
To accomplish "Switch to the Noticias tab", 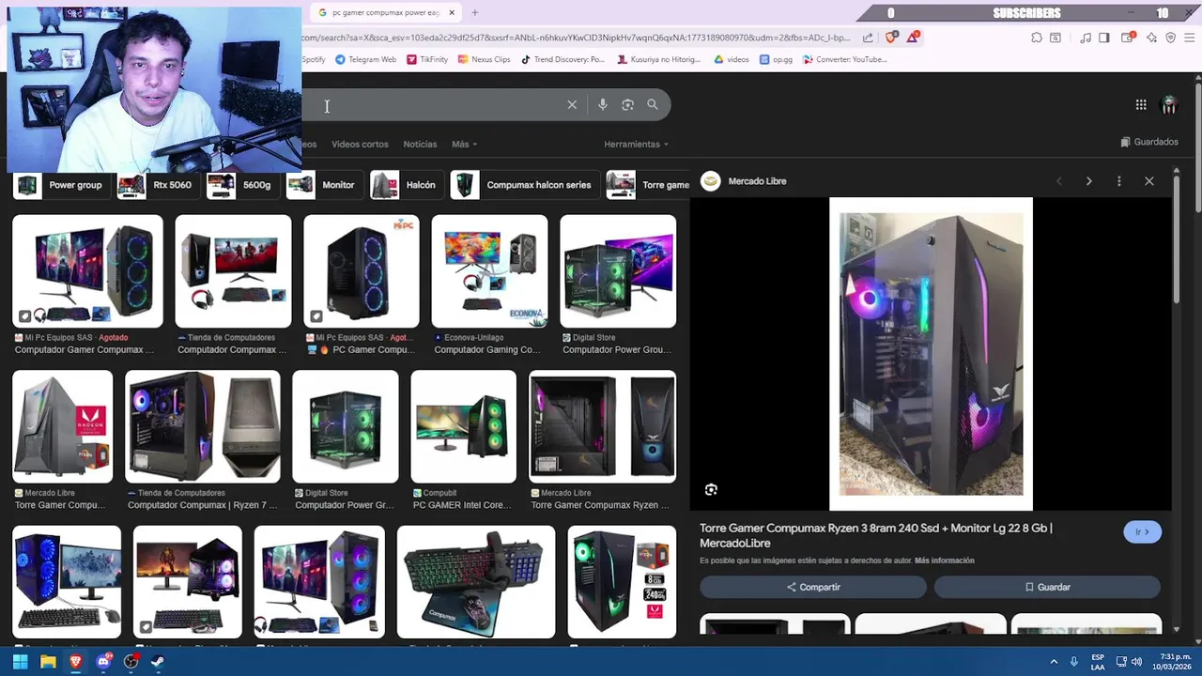I will click(x=420, y=145).
